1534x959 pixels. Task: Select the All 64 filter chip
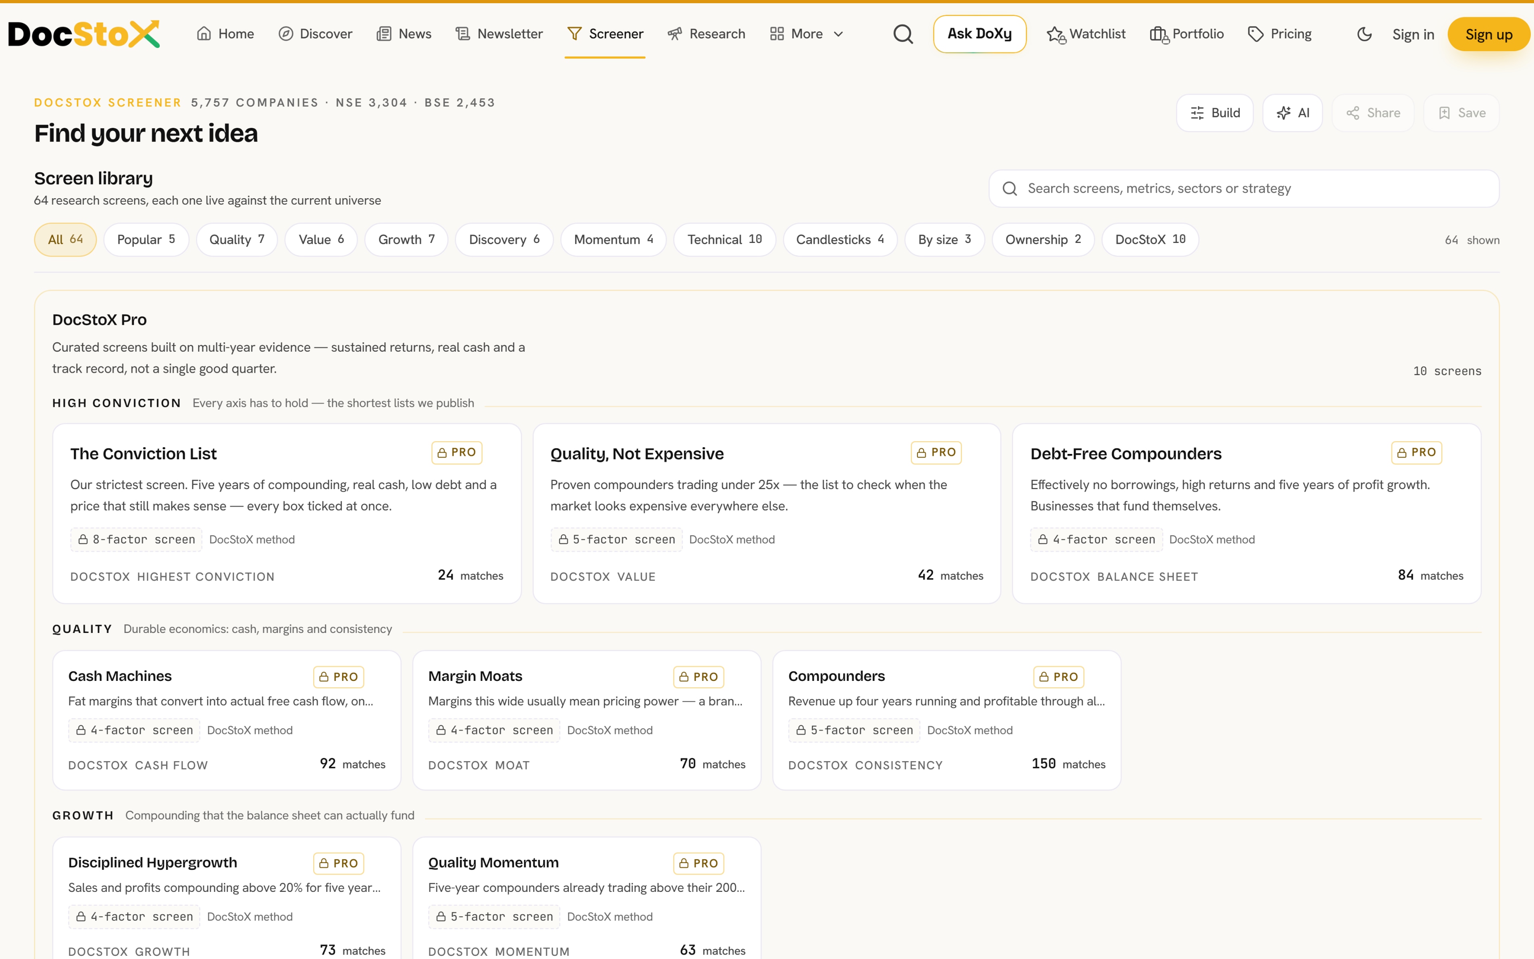point(65,240)
